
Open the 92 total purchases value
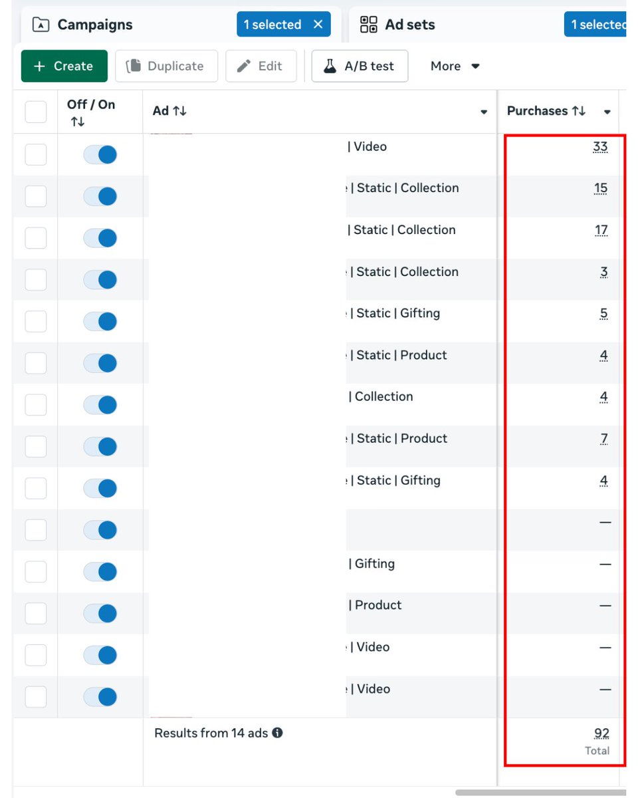pos(601,733)
